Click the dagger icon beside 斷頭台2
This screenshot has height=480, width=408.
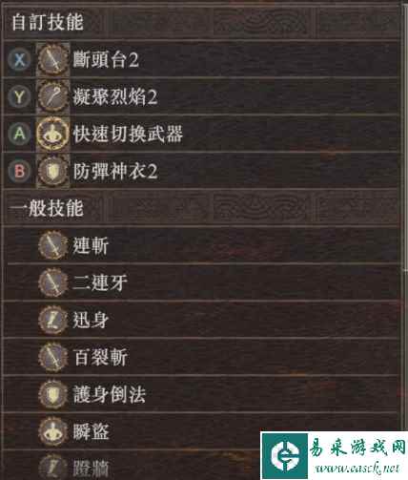[x=52, y=60]
